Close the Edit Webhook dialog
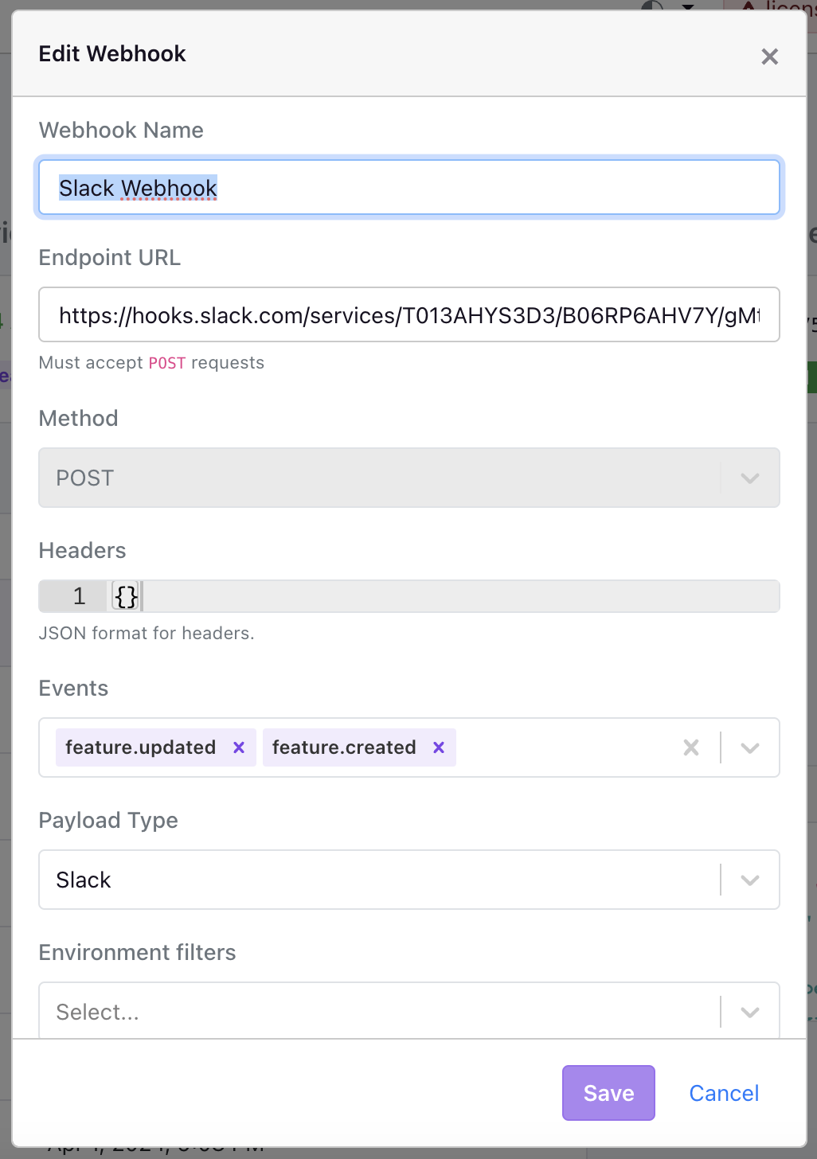This screenshot has width=817, height=1159. [769, 57]
